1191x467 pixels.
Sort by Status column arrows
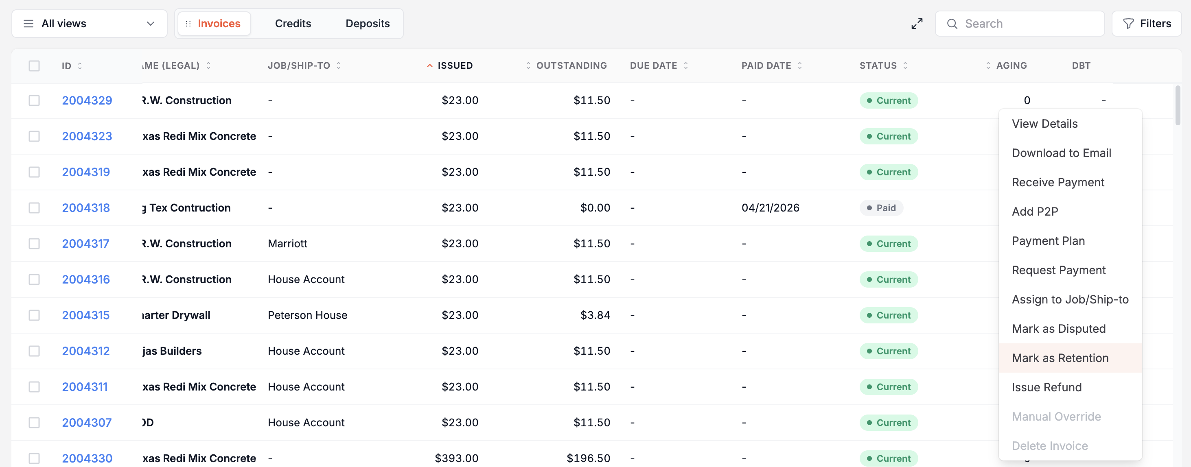click(x=905, y=65)
